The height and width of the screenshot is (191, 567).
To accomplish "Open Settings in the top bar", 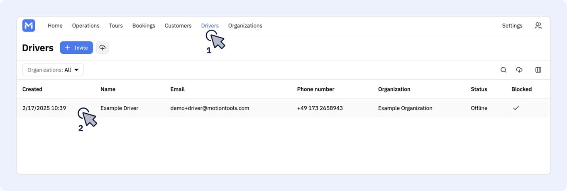I will (x=512, y=26).
